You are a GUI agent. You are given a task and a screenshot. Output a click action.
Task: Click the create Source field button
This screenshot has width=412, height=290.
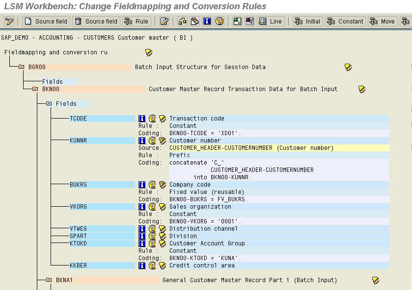[x=46, y=22]
